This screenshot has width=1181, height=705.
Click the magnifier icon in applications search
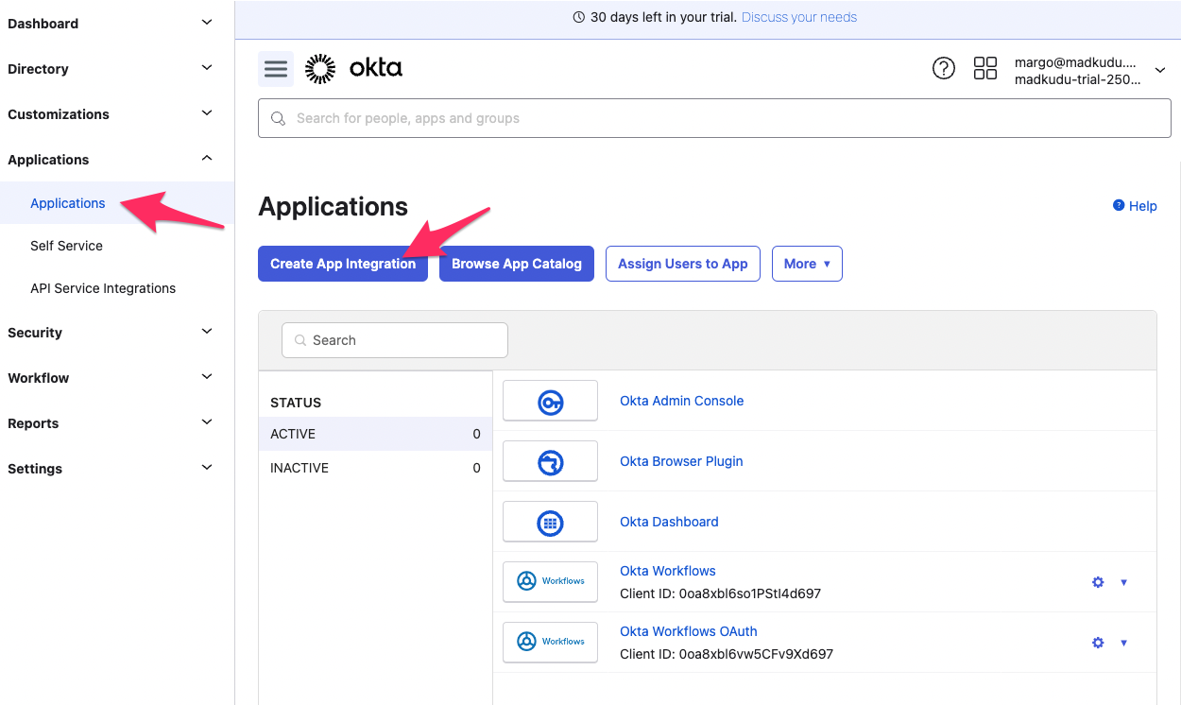300,340
